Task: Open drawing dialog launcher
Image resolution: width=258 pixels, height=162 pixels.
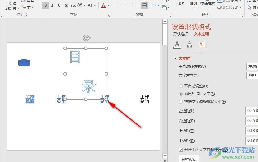Action: (x=242, y=16)
